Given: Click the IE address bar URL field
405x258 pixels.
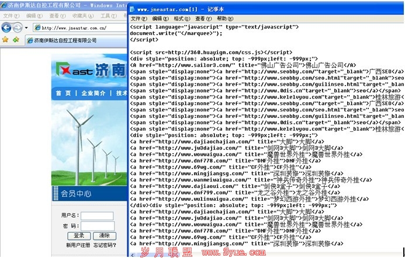Looking at the screenshot, I should (80, 28).
